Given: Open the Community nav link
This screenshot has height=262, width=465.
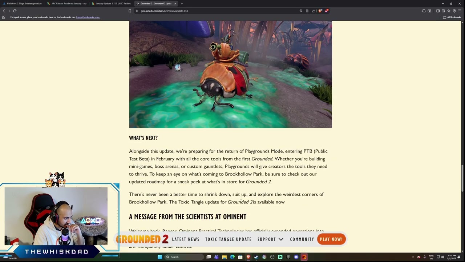Looking at the screenshot, I should [302, 239].
